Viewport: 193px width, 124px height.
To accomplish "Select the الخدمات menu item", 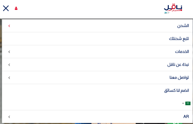I will tap(182, 52).
